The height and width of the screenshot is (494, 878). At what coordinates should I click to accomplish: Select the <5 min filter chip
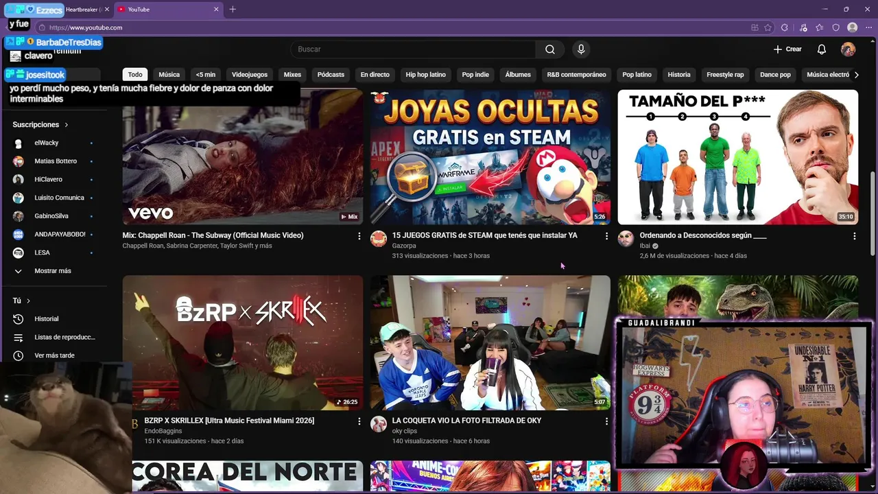(205, 75)
